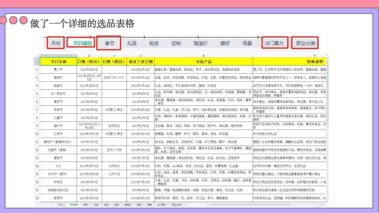Click the red-boxed 节日爆款 label on top
This screenshot has height=213, width=379.
coord(82,43)
